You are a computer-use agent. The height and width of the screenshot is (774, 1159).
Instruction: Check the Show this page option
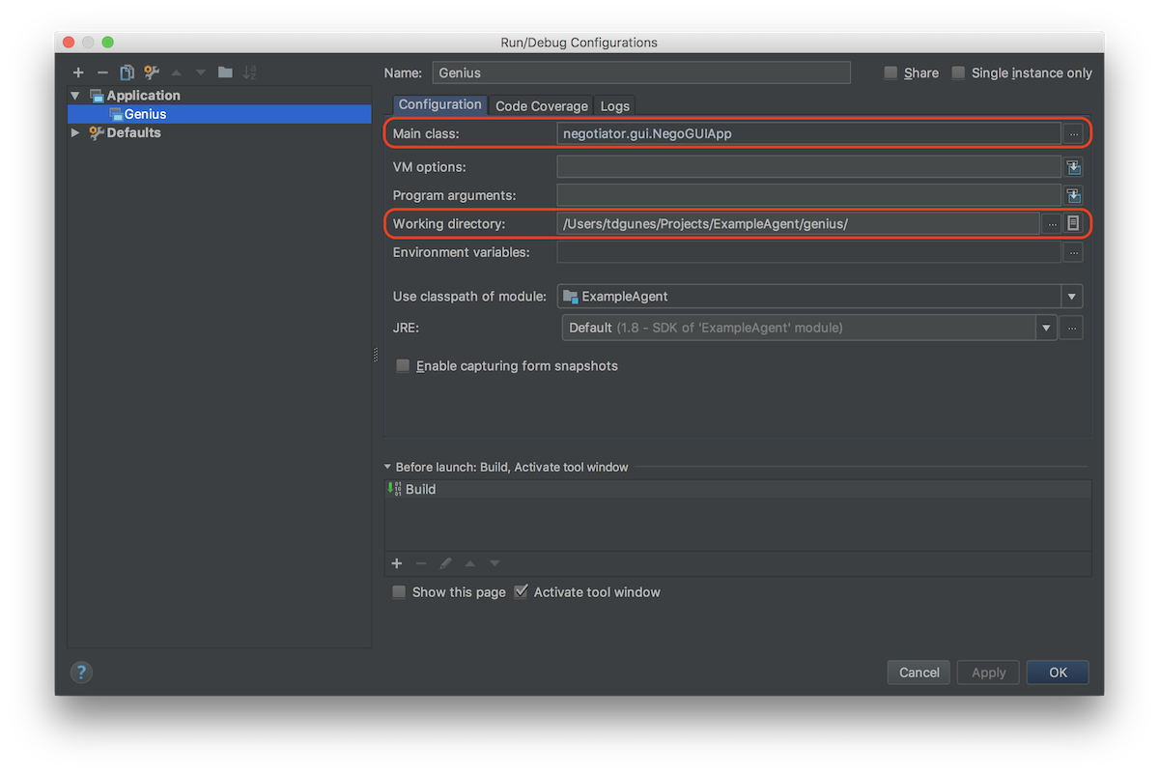(399, 591)
